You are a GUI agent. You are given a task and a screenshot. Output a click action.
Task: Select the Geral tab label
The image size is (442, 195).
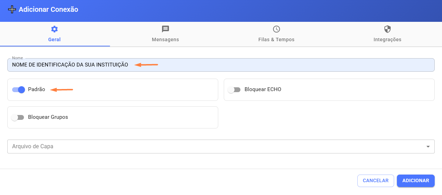pyautogui.click(x=54, y=39)
